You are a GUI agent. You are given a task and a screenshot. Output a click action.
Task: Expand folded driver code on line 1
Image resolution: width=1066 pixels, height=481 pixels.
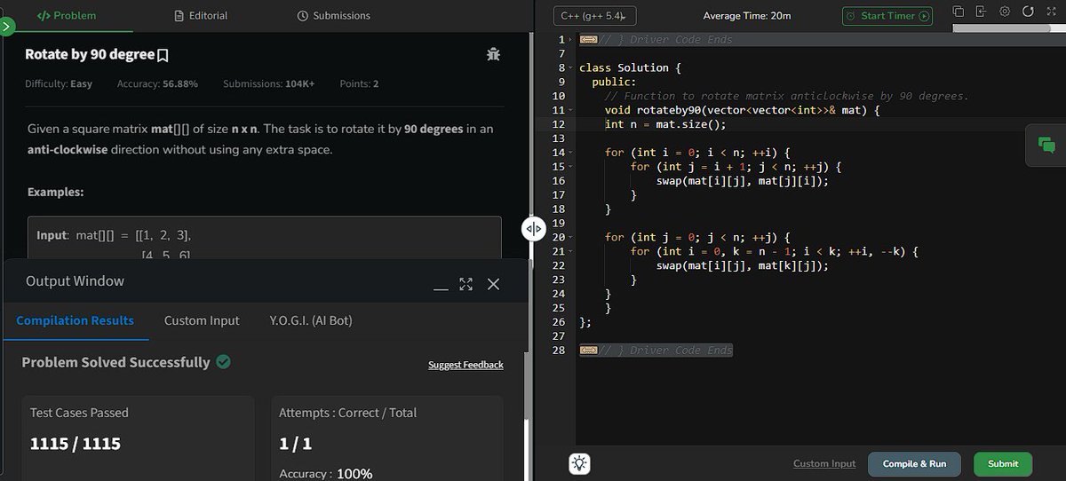[588, 39]
